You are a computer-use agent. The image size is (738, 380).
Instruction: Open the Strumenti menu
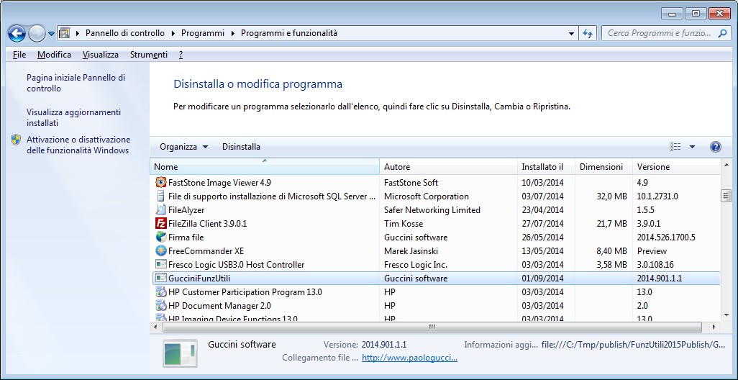pos(149,55)
